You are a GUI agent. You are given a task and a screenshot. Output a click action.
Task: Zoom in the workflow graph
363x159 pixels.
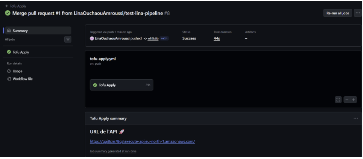pyautogui.click(x=354, y=100)
